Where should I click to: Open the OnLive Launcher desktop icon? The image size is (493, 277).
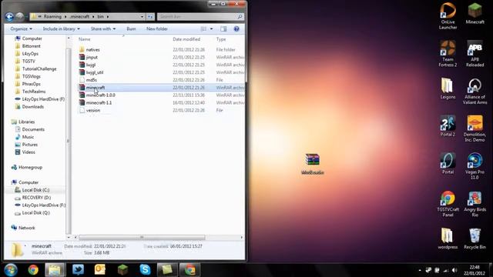pos(448,15)
